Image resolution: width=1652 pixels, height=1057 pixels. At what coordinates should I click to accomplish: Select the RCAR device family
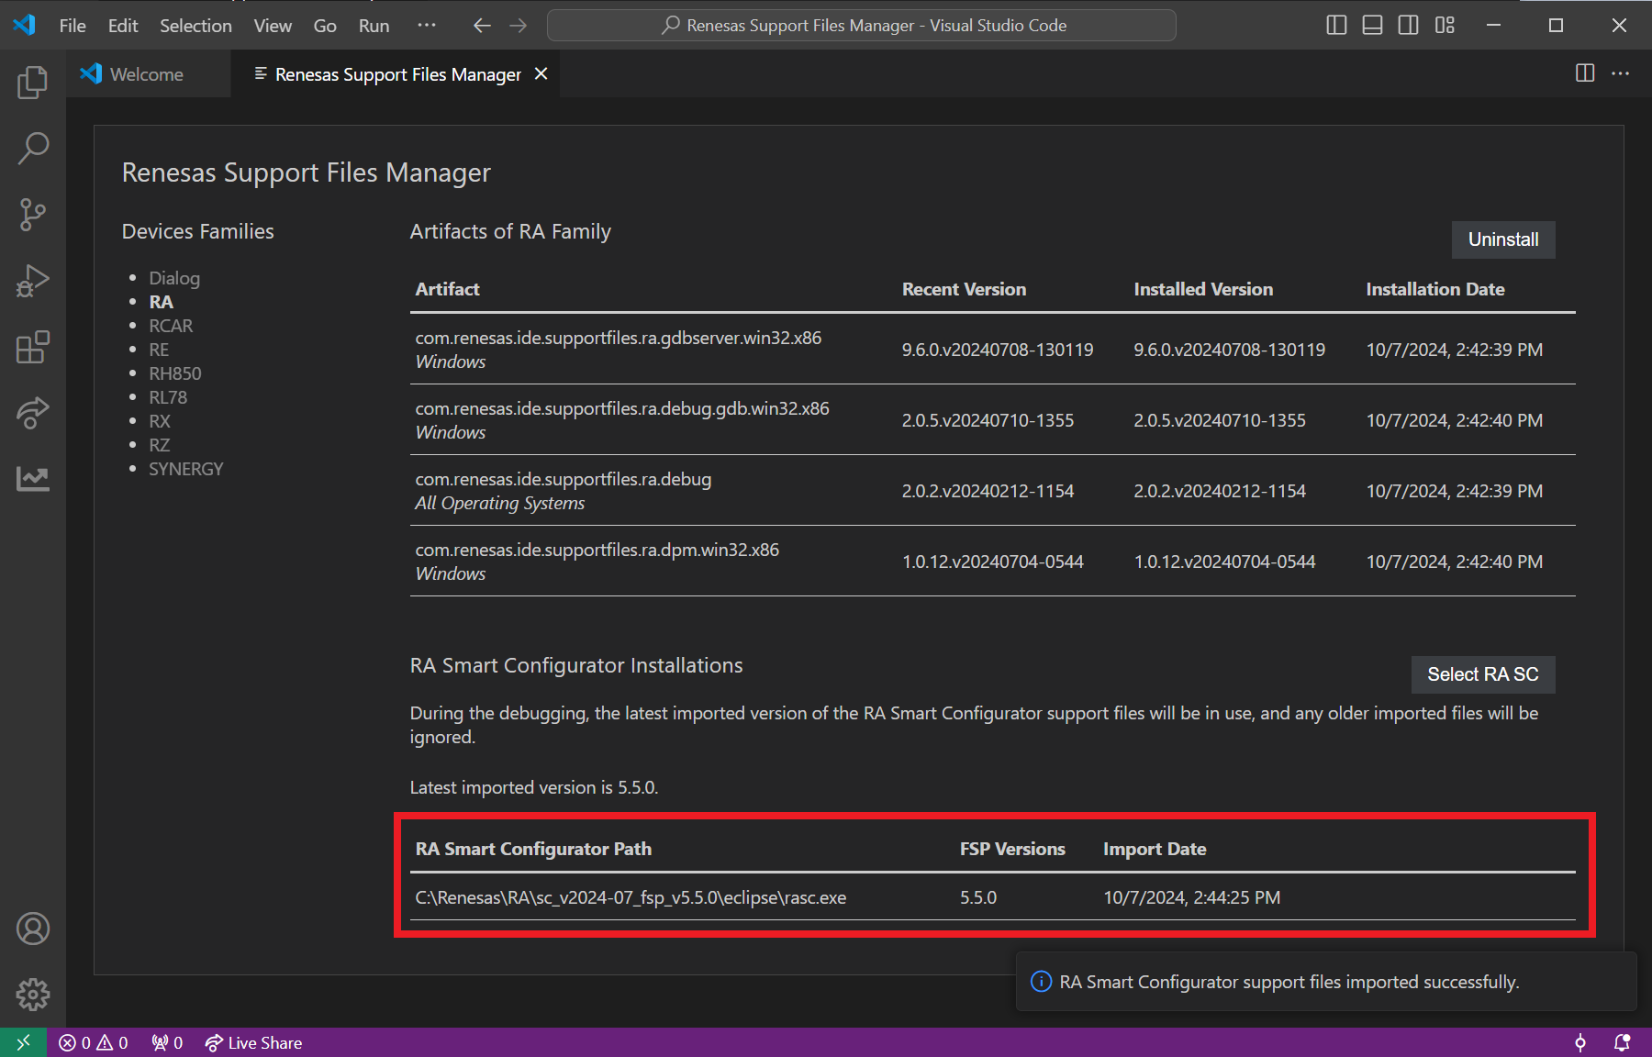click(x=171, y=326)
